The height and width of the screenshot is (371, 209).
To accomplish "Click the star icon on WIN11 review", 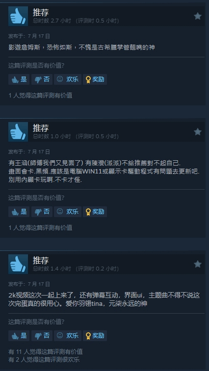I will pos(198,132).
